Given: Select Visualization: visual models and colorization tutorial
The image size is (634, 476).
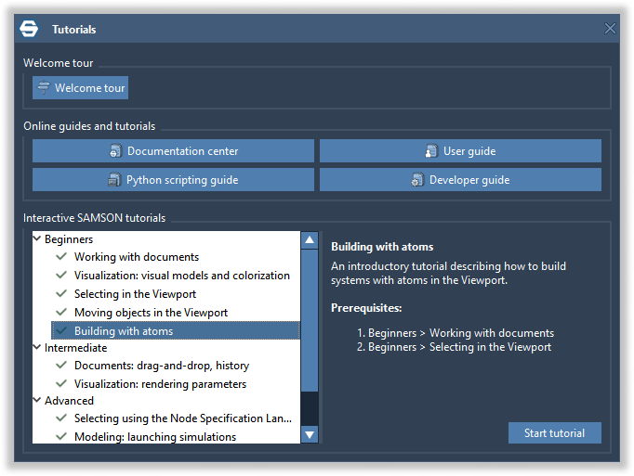Looking at the screenshot, I should (x=182, y=276).
